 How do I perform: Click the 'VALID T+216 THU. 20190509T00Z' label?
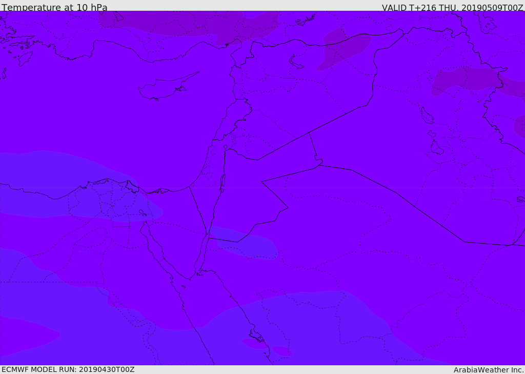point(452,7)
